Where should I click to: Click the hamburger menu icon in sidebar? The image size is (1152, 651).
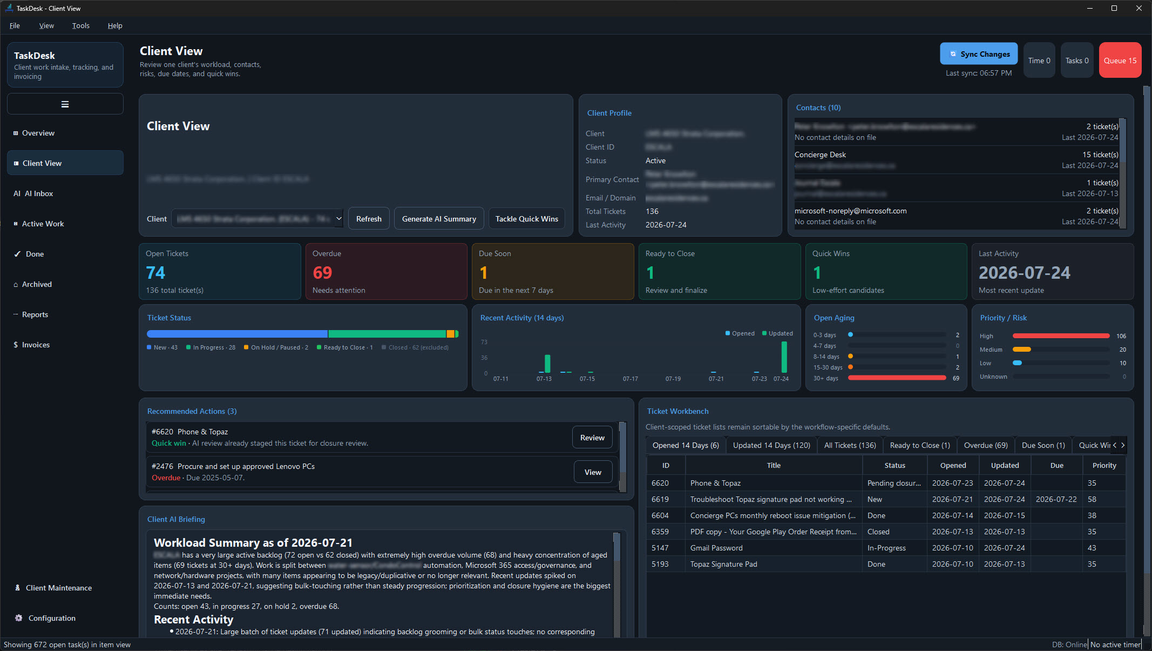coord(65,104)
